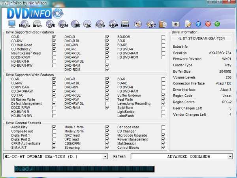Click the Eject drive icon
Screen dimensions: 237x178
click(125, 24)
